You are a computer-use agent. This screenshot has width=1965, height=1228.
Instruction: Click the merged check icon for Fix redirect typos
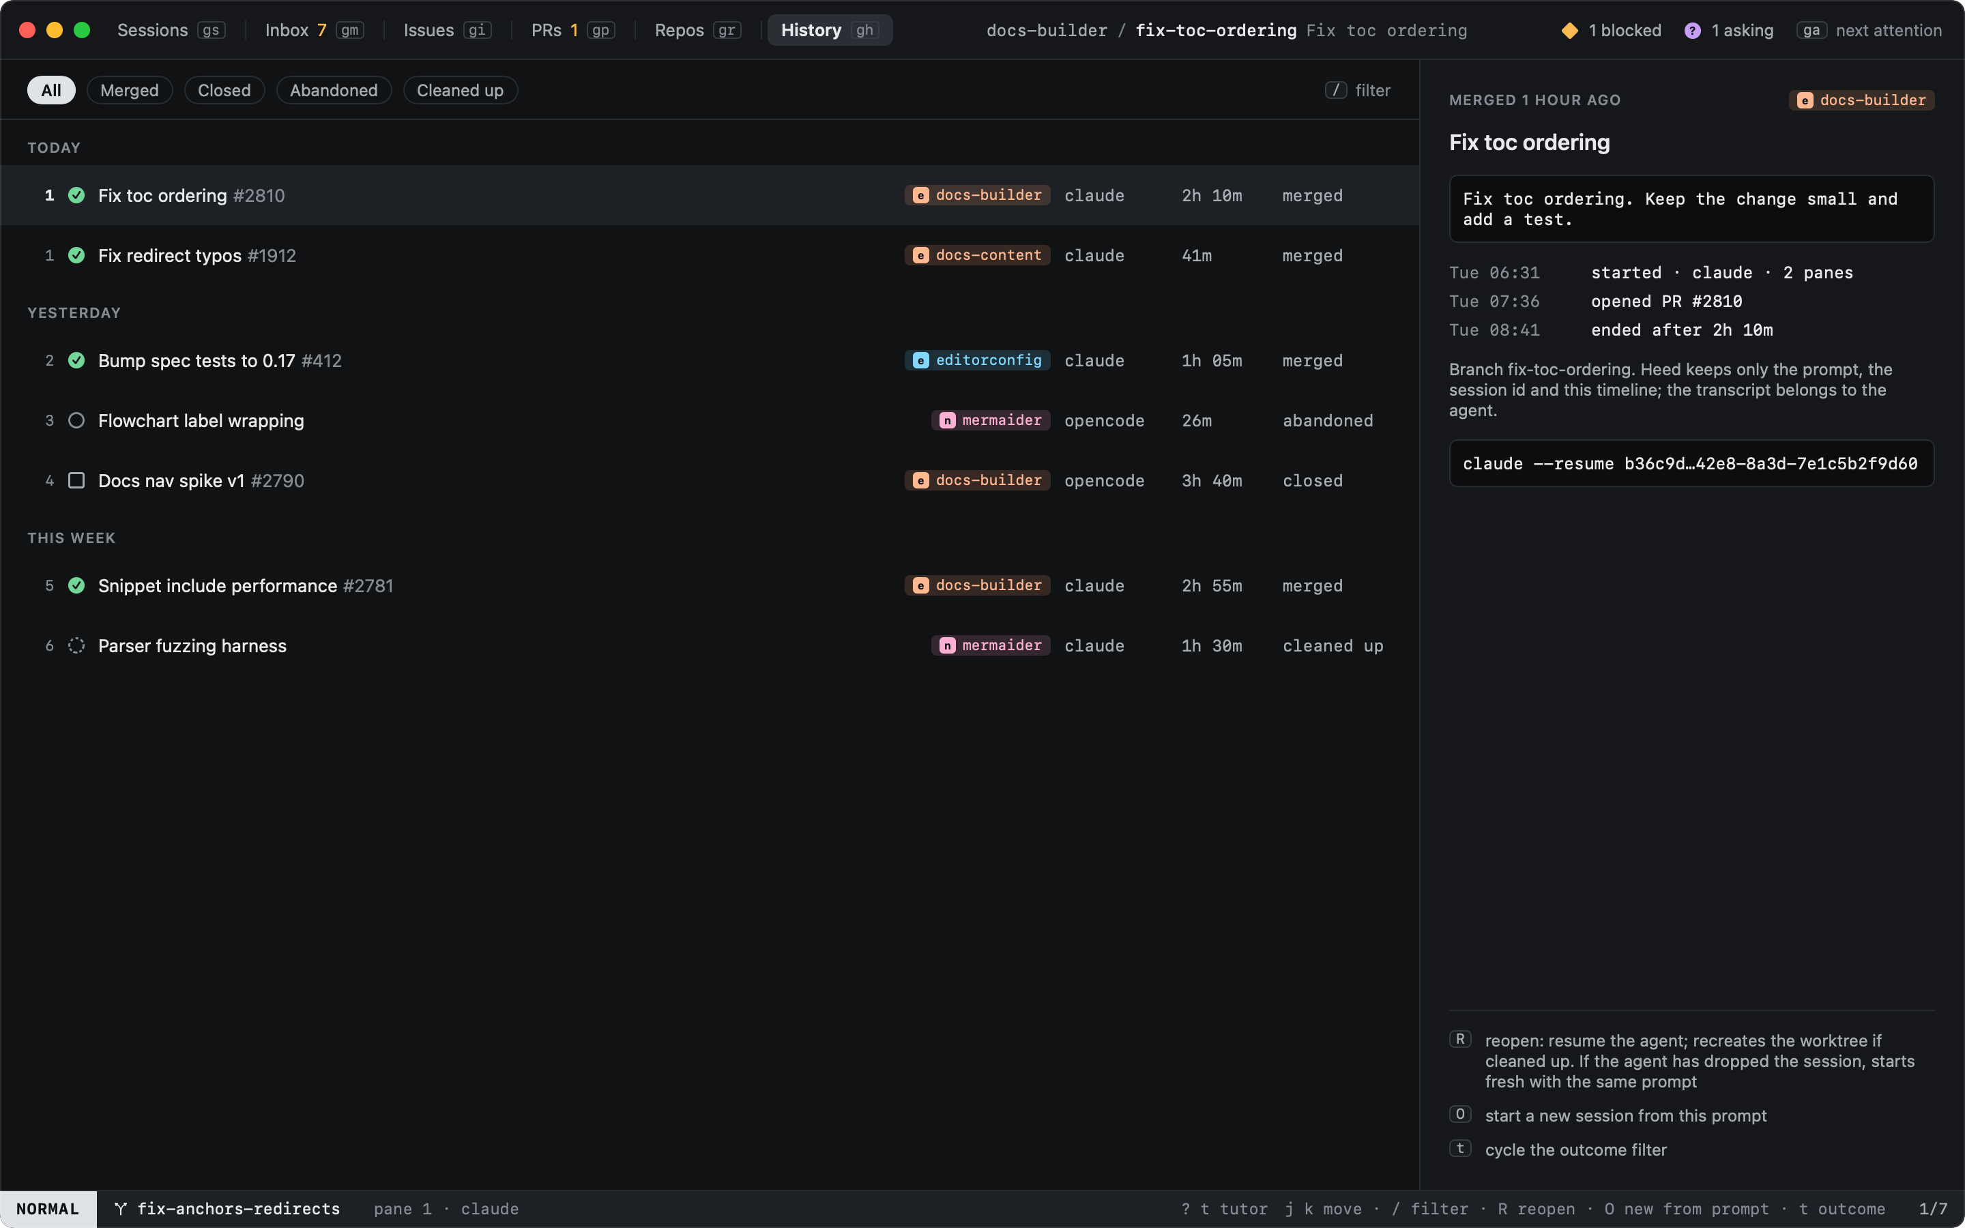(x=76, y=255)
